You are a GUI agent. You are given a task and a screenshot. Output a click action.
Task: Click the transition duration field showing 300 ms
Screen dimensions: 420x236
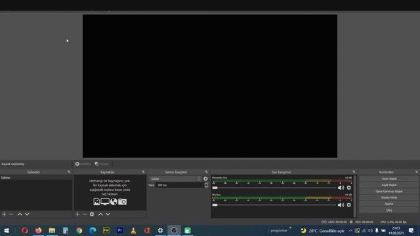pyautogui.click(x=179, y=185)
